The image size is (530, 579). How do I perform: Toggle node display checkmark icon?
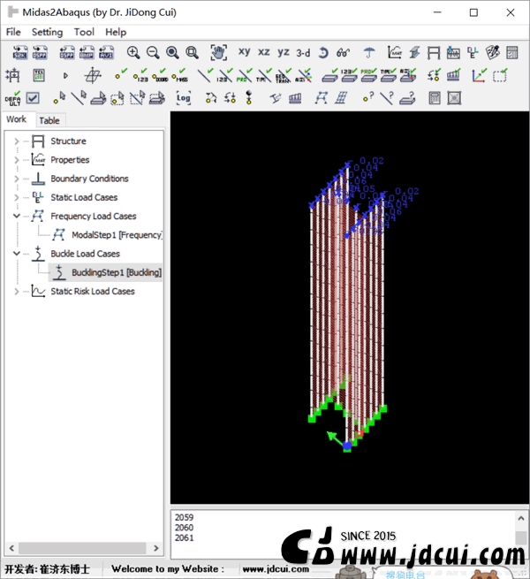point(121,74)
